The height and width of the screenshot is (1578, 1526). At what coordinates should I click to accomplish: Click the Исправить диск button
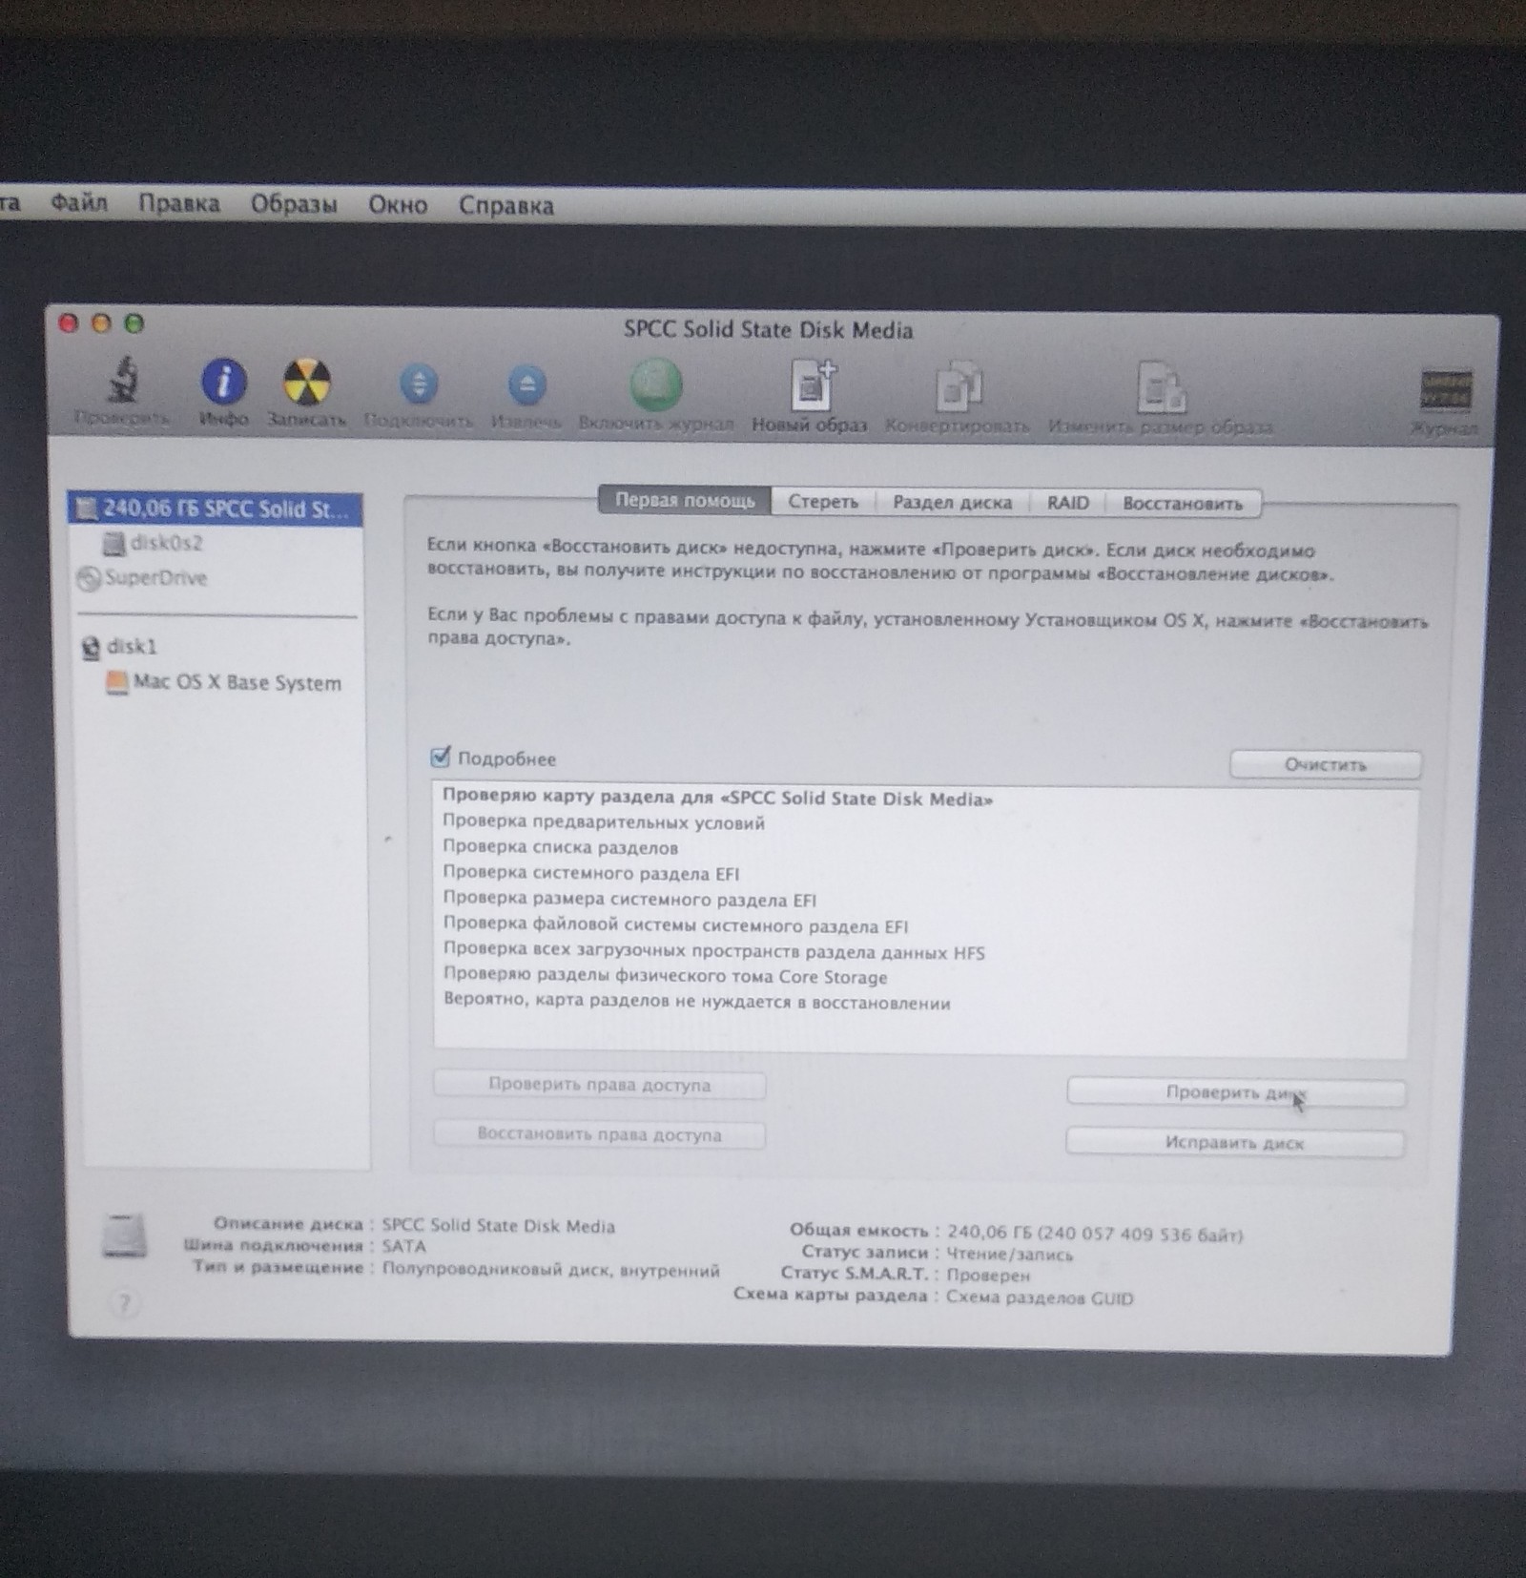point(1234,1142)
